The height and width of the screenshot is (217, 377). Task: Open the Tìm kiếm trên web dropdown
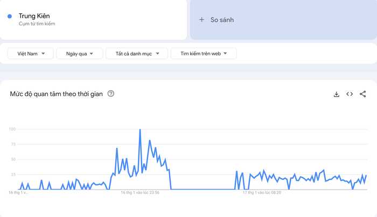click(x=204, y=54)
